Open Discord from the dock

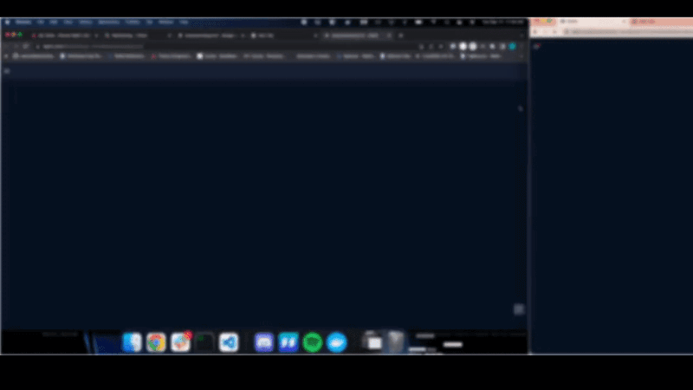tap(264, 342)
